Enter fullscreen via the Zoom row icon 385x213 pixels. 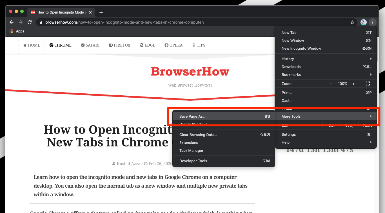[x=368, y=84]
